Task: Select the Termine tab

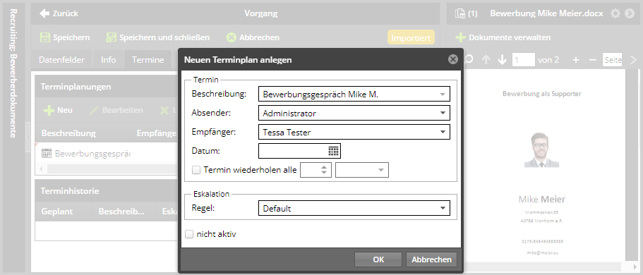Action: 148,60
